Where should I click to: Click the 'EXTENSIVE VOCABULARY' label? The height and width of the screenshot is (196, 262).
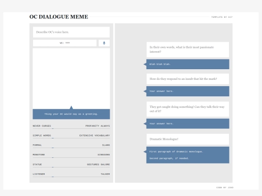click(x=95, y=136)
